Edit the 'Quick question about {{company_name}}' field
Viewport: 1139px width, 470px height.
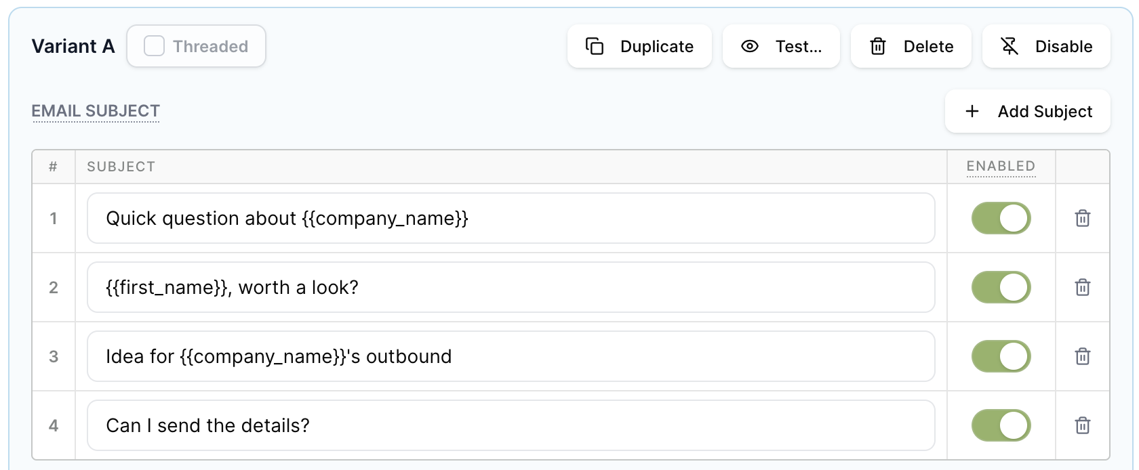click(511, 218)
